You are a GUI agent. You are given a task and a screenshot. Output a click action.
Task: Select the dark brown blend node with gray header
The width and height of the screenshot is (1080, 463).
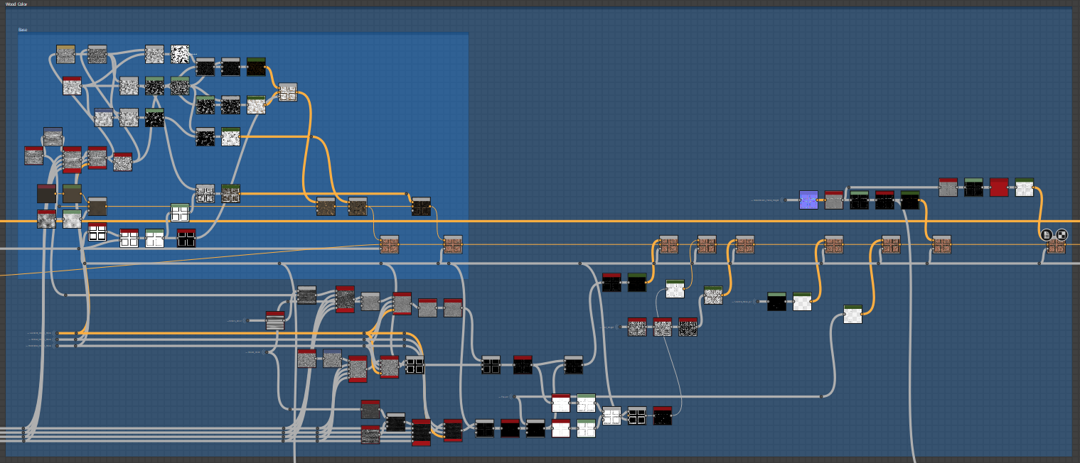pos(97,207)
